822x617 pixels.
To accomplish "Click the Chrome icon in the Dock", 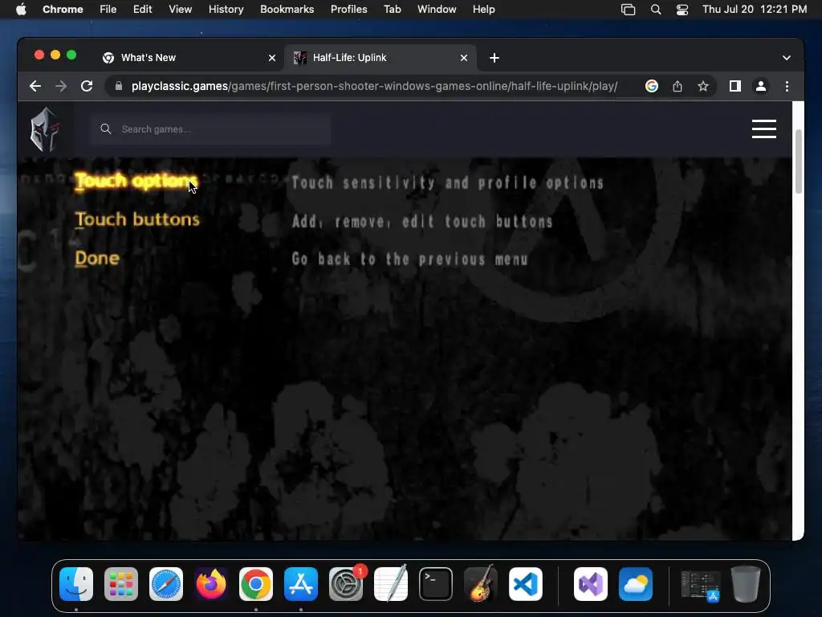I will point(256,584).
